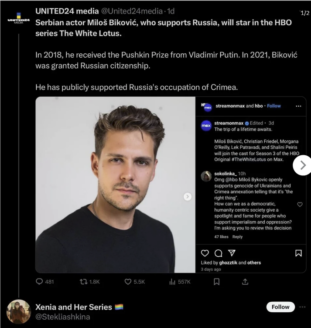Advance the photo carousel with the small arrow
The height and width of the screenshot is (328, 311).
[188, 197]
